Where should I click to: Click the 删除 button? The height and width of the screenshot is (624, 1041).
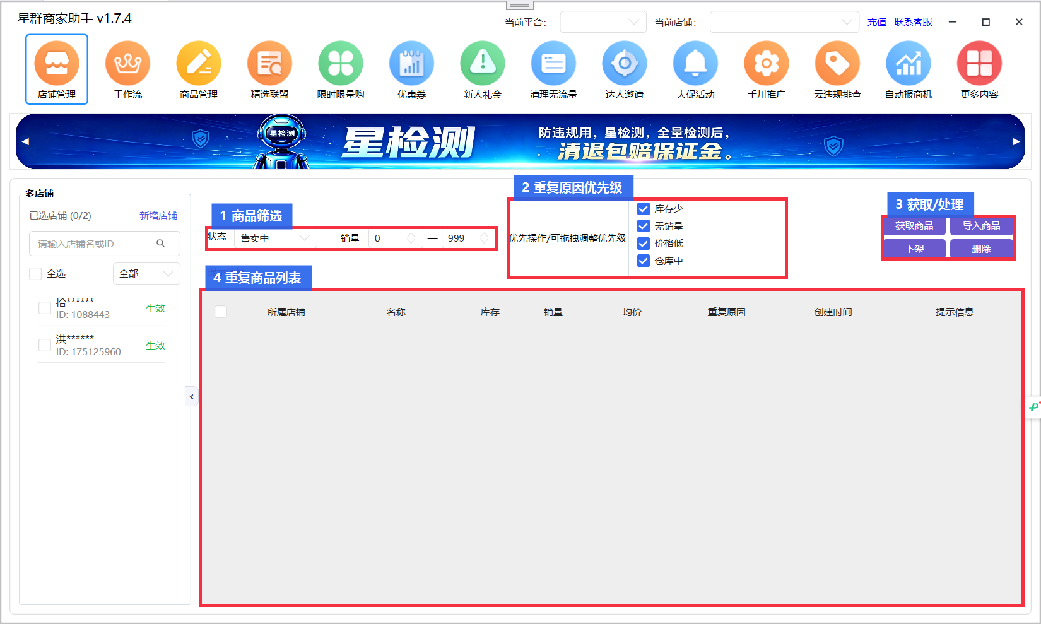981,249
